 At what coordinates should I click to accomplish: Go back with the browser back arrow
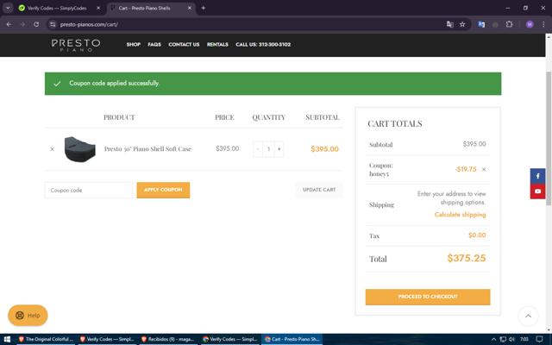point(9,24)
